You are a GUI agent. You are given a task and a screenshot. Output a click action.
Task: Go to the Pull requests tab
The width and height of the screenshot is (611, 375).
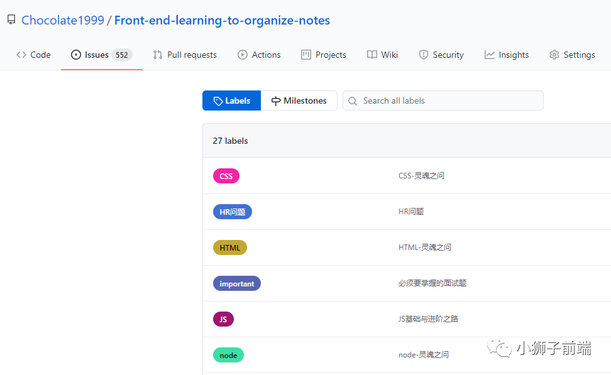185,55
